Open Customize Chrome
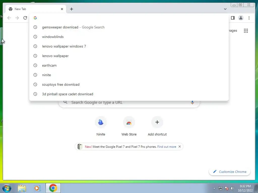 click(230, 172)
